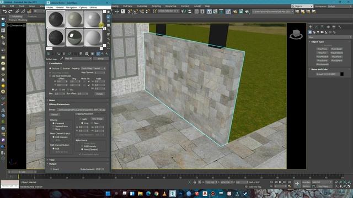353x198 pixels.
Task: Open the Sign In dropdown
Action: (x=302, y=6)
